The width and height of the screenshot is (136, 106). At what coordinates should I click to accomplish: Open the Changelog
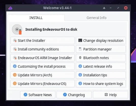(x=74, y=95)
